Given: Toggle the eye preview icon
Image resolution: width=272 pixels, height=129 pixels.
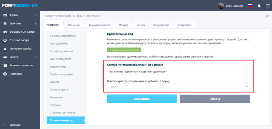Looking at the screenshot, I should click(267, 16).
